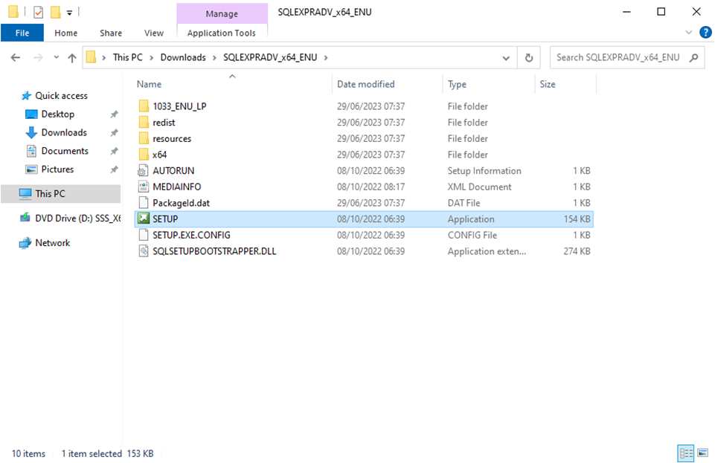Select the SETUP.EXE.CONFIG file icon
The width and height of the screenshot is (715, 463).
[143, 235]
